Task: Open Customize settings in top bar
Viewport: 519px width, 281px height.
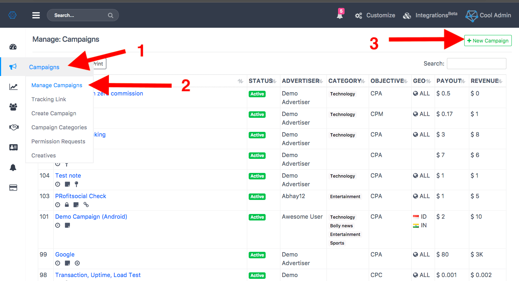Action: pyautogui.click(x=375, y=15)
